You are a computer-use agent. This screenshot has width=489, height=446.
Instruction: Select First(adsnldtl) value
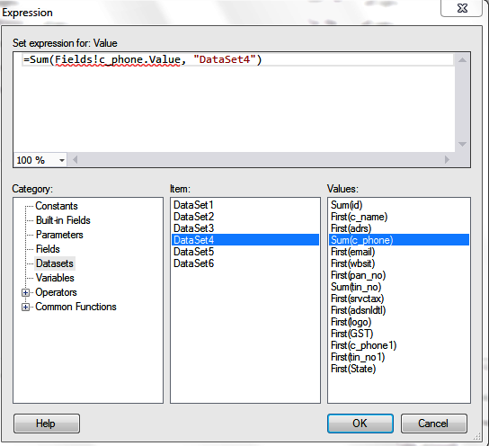point(399,310)
